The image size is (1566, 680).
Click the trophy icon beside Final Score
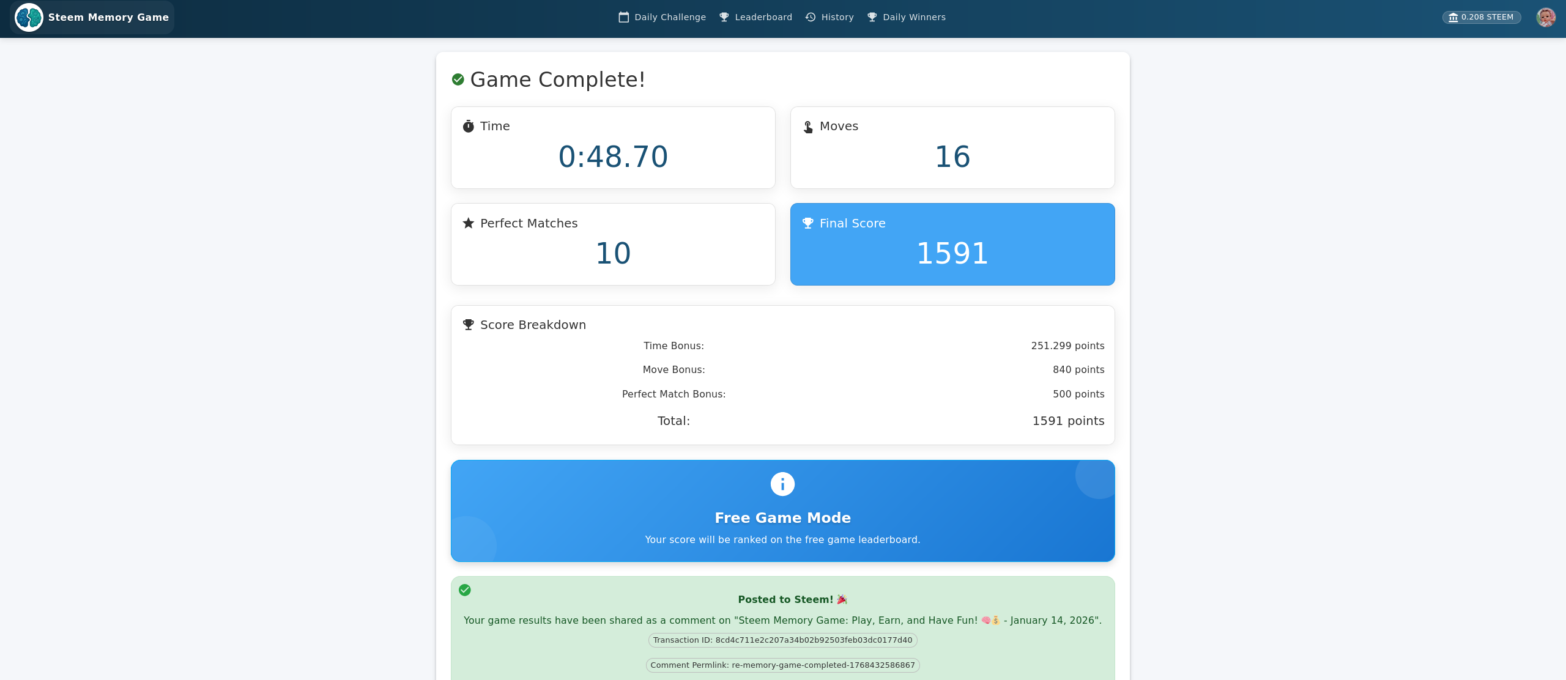(808, 223)
